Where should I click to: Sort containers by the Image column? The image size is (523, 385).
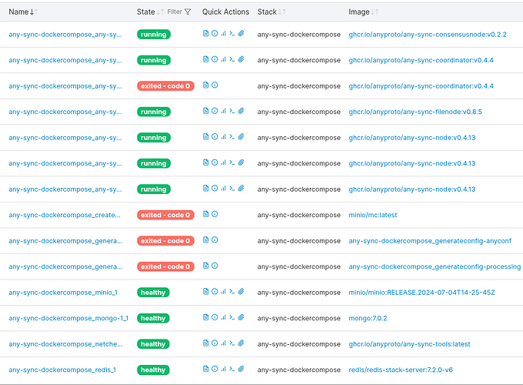click(363, 12)
